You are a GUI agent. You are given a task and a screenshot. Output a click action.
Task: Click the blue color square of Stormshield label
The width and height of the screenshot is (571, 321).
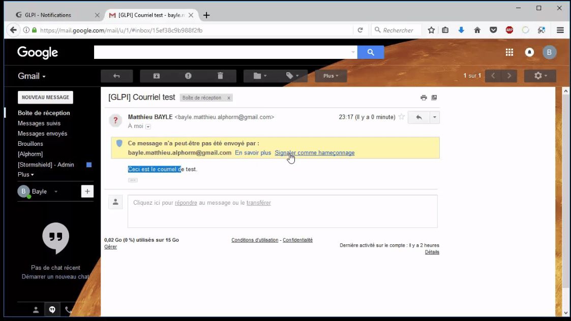89,165
